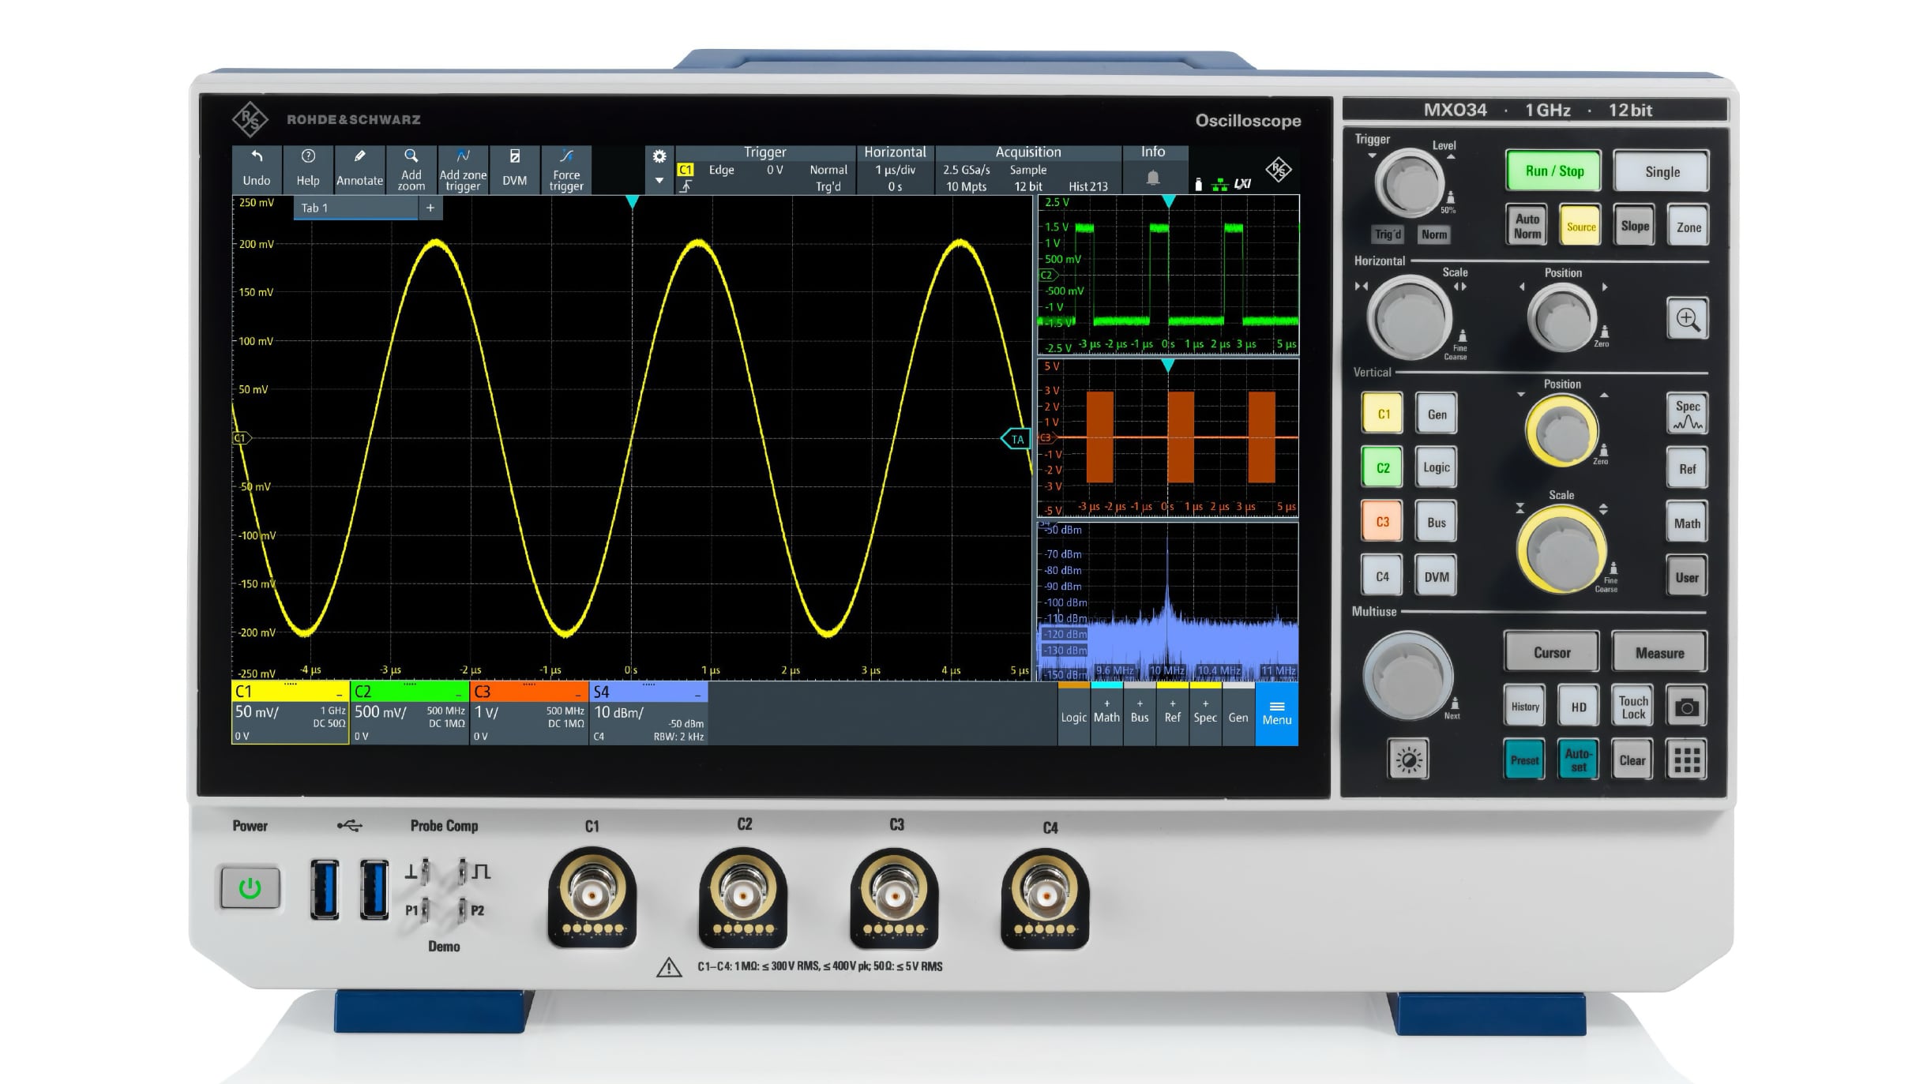This screenshot has width=1927, height=1084.
Task: Add Ref from the signal bar
Action: (x=1172, y=713)
